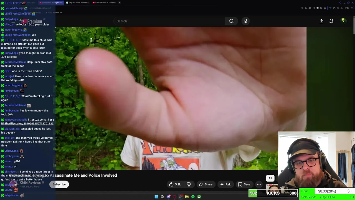
Task: Click the browser pin toolbar icon
Action: tap(310, 8)
